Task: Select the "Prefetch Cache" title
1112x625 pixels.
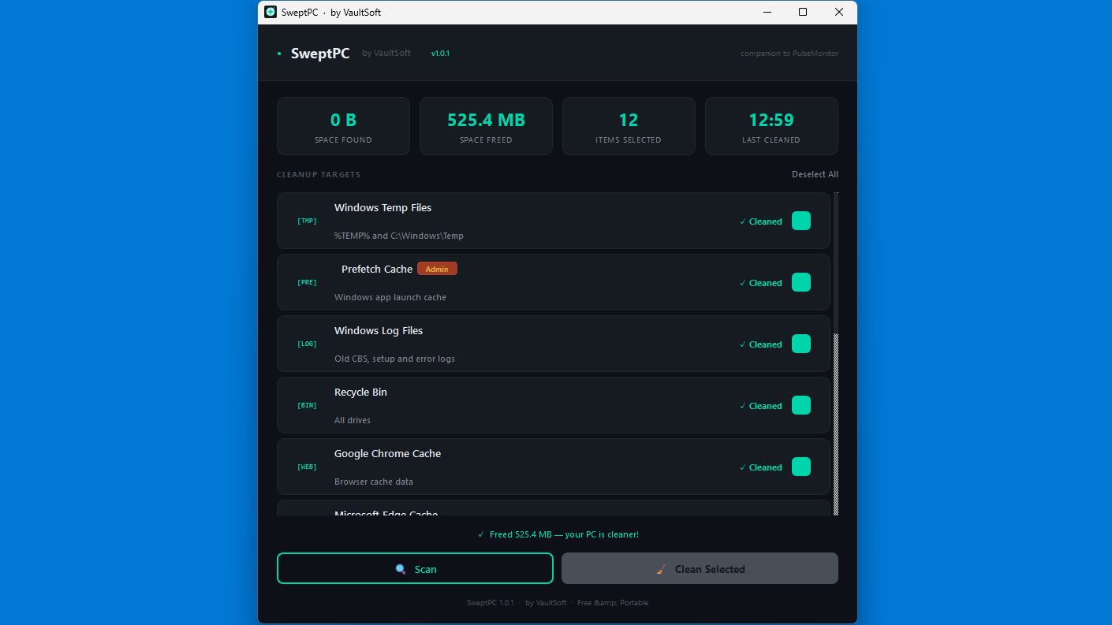Action: tap(377, 270)
